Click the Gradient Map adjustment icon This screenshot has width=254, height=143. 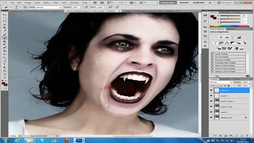[x=236, y=48]
